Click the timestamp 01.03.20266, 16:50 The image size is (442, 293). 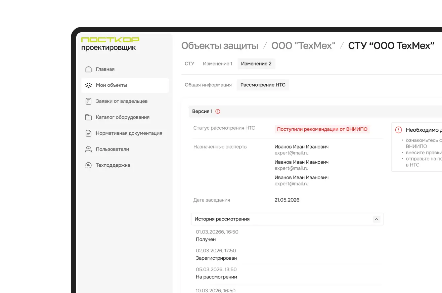(x=217, y=232)
